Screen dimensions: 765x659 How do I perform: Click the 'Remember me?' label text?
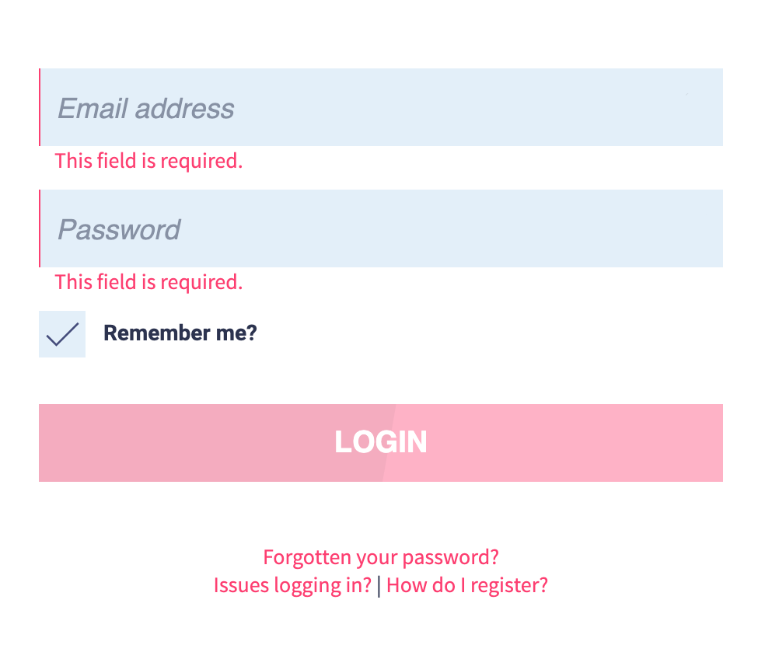point(180,333)
